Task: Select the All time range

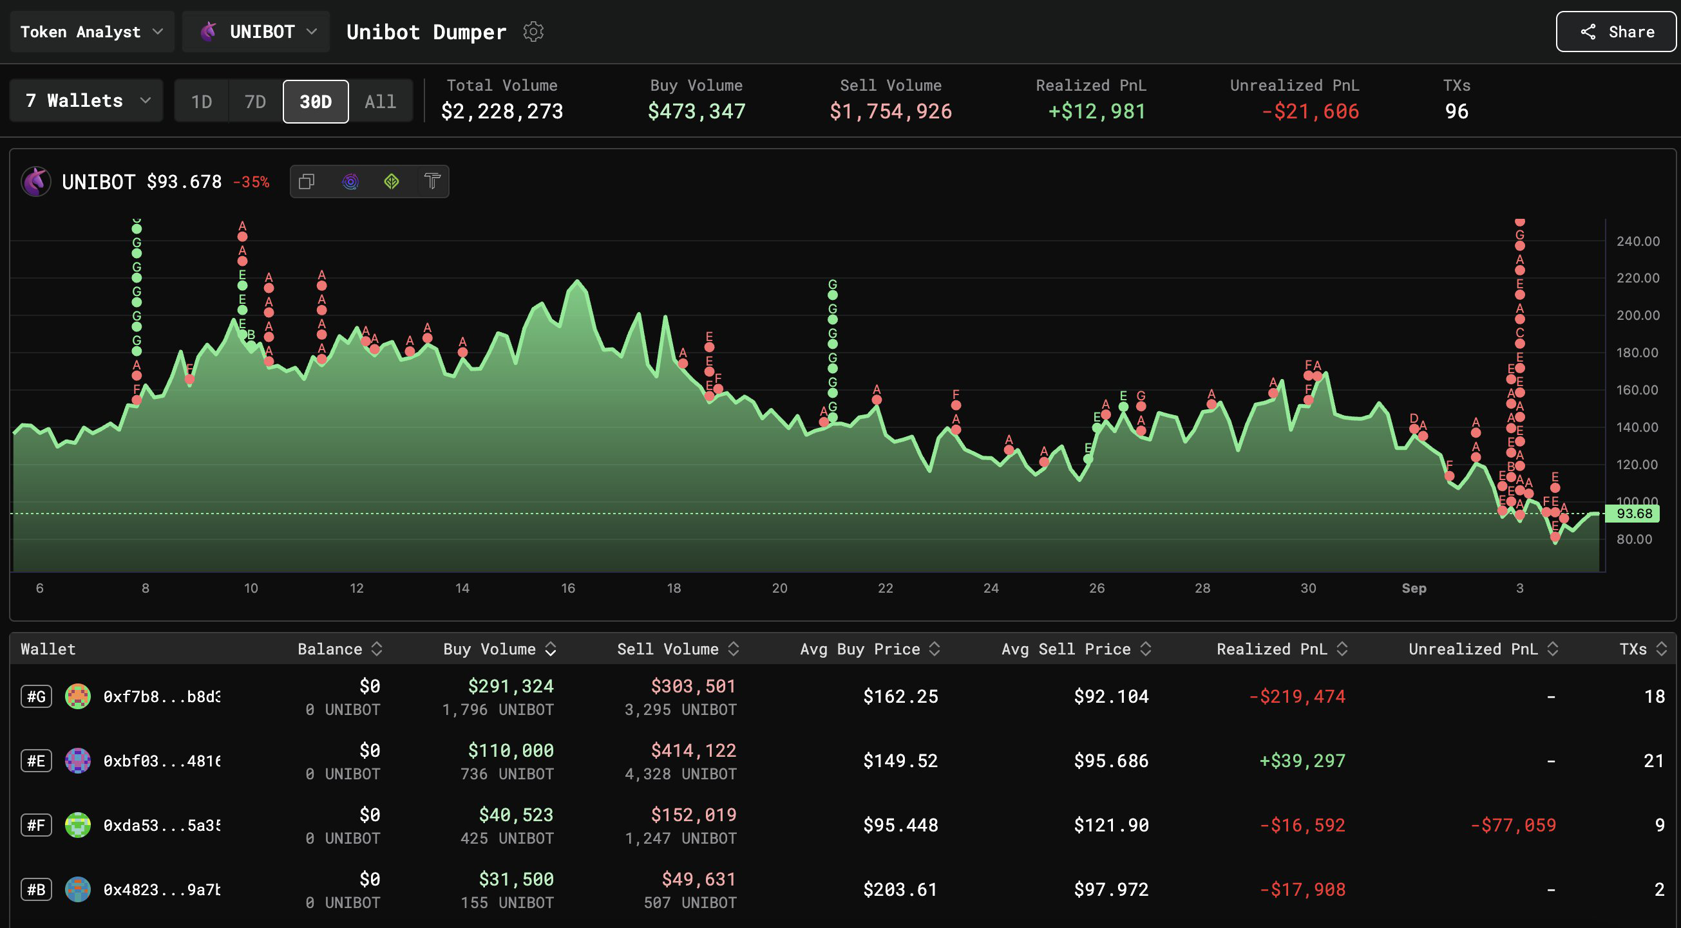Action: pos(380,101)
